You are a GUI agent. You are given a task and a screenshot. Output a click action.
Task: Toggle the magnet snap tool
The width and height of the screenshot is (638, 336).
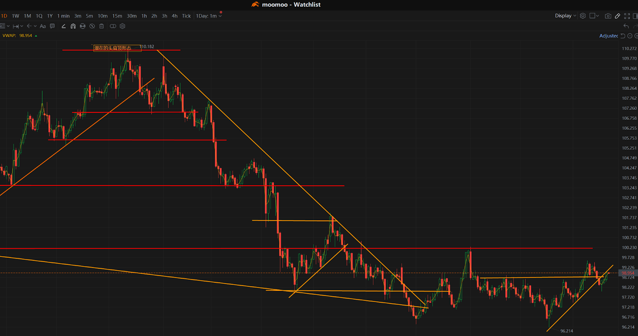click(73, 26)
